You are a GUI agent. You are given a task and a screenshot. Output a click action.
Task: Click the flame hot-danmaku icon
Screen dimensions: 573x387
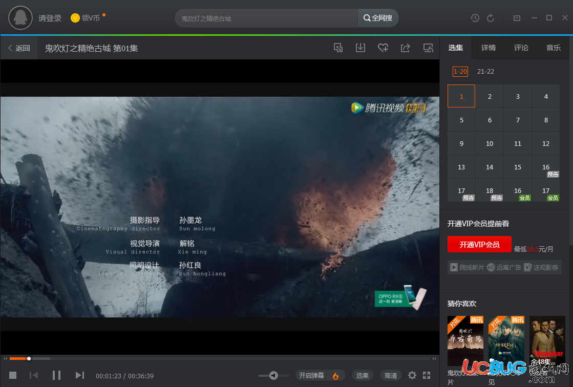(335, 375)
